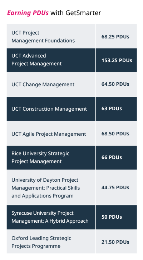The width and height of the screenshot is (143, 260).
Task: Click the 68.25 PDUs value
Action: [x=115, y=37]
